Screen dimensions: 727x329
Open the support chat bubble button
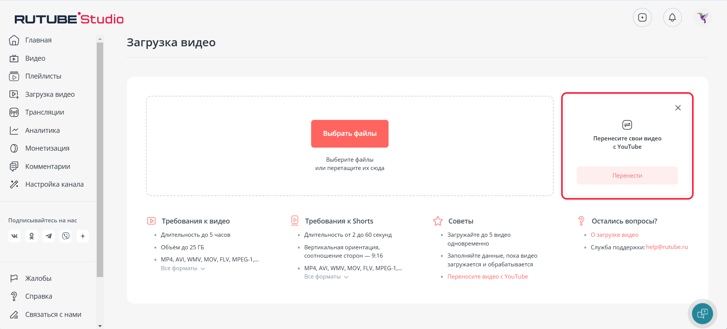[702, 313]
